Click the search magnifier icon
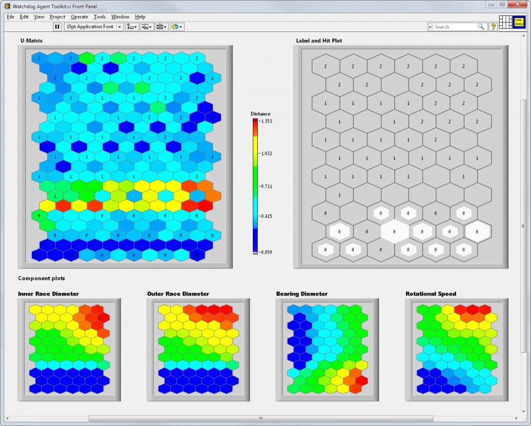This screenshot has height=426, width=531. (x=480, y=26)
